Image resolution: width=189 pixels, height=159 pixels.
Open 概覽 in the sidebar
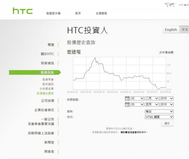pos(51,45)
